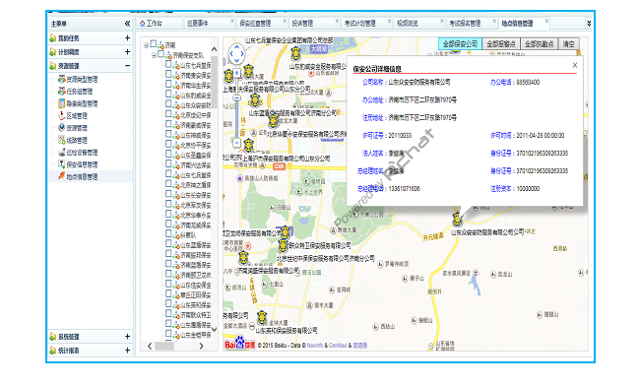Click the map zoom-out minus button
The width and height of the screenshot is (640, 386).
pos(236,143)
